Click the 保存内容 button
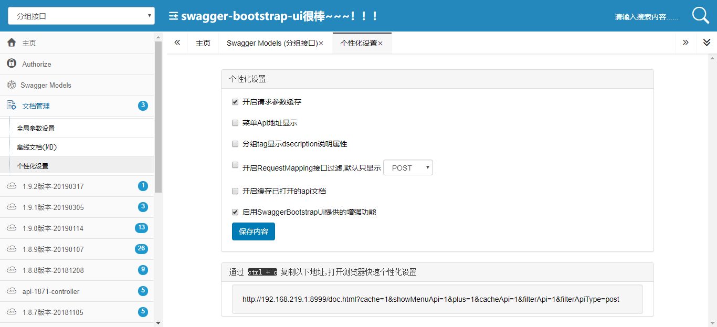This screenshot has height=327, width=717. (x=254, y=231)
